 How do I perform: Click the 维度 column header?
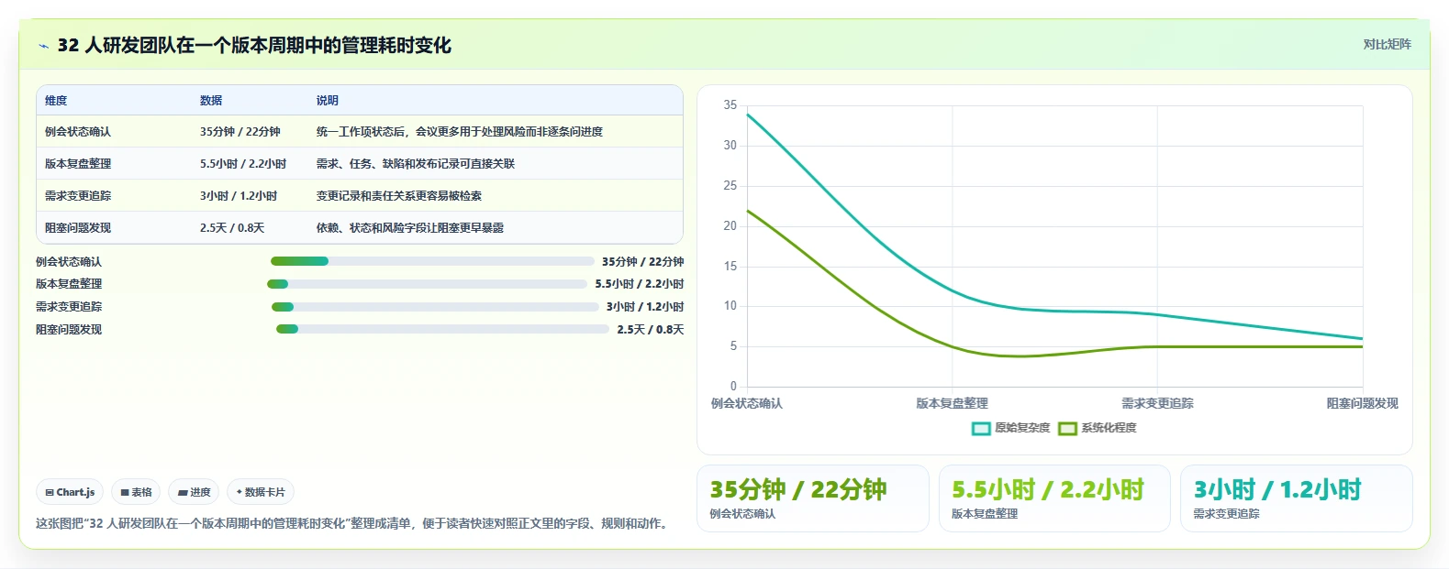pyautogui.click(x=56, y=101)
